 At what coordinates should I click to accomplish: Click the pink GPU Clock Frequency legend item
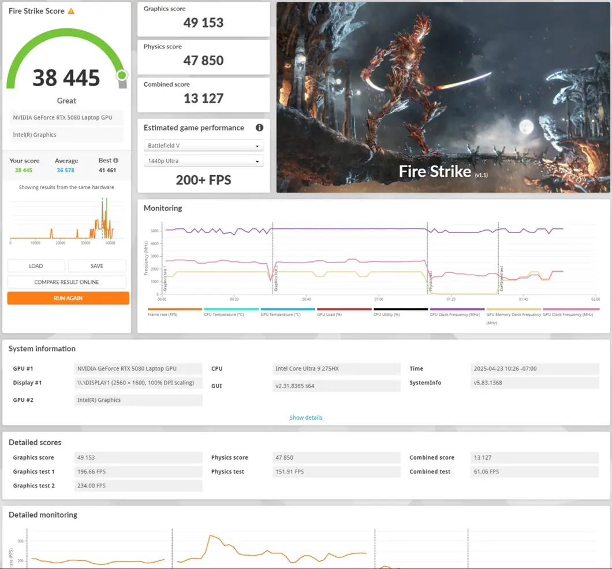[x=571, y=312]
